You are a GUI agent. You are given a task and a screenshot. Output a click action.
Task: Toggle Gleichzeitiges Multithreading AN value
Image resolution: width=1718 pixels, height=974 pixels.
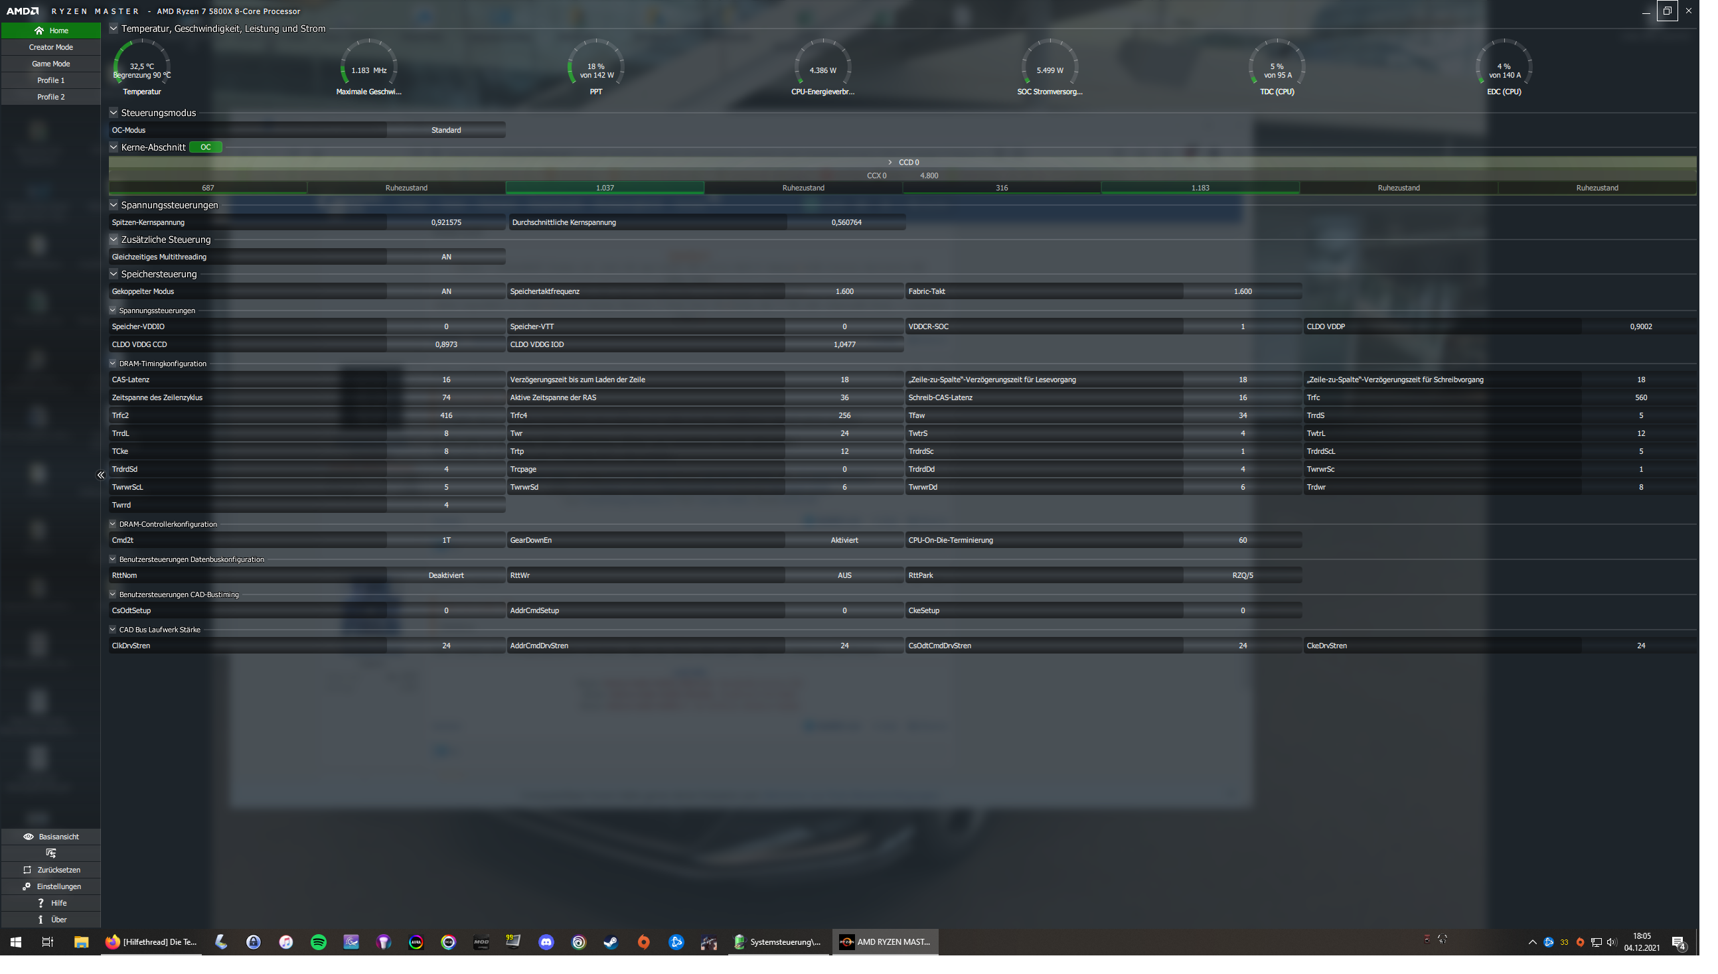pos(445,257)
